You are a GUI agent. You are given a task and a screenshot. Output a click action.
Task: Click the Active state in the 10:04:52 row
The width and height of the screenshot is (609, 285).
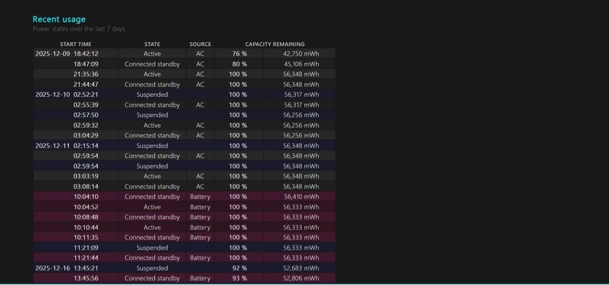[152, 207]
